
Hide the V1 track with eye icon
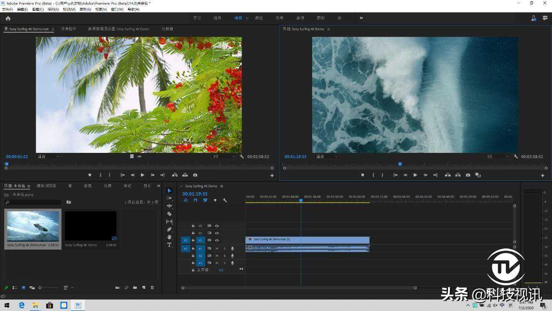217,240
